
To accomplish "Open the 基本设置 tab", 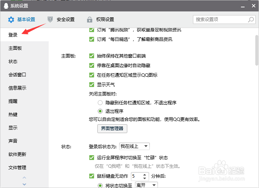I will [22, 20].
